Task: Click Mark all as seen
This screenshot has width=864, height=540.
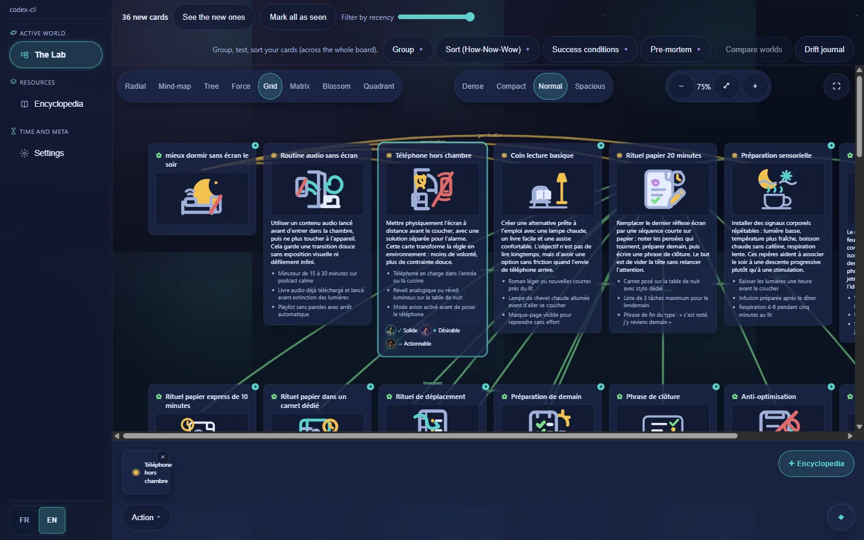Action: tap(298, 17)
